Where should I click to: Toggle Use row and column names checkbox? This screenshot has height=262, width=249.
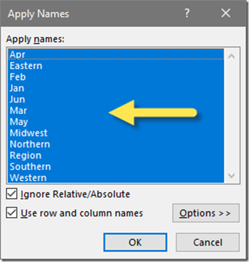12,213
